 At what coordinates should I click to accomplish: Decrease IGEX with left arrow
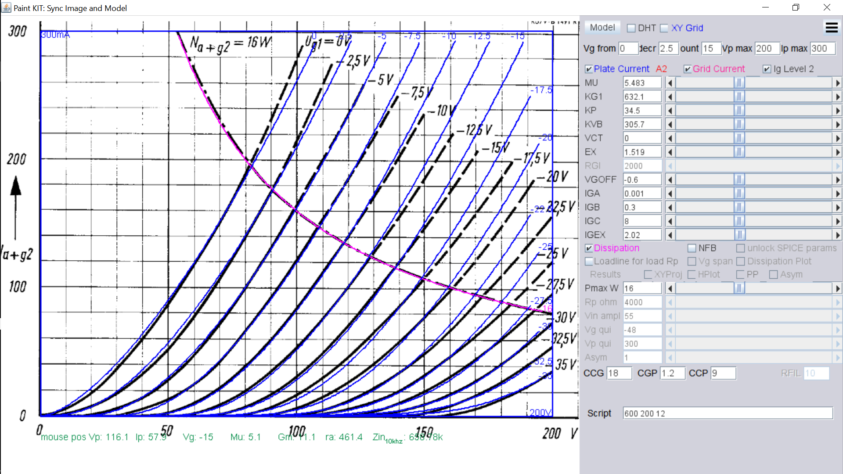670,235
